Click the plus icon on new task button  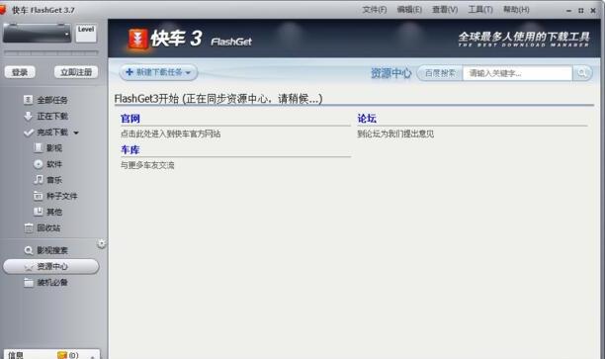130,72
